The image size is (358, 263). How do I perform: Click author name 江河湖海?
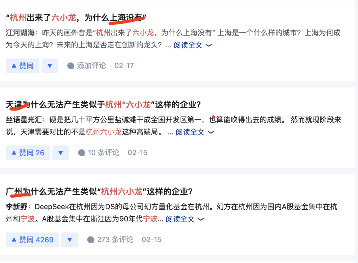[x=20, y=33]
